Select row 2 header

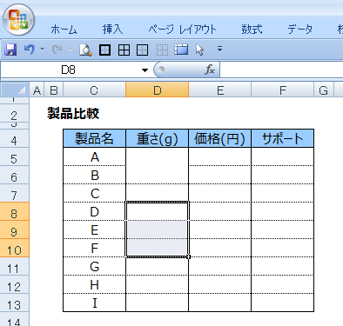click(x=14, y=114)
